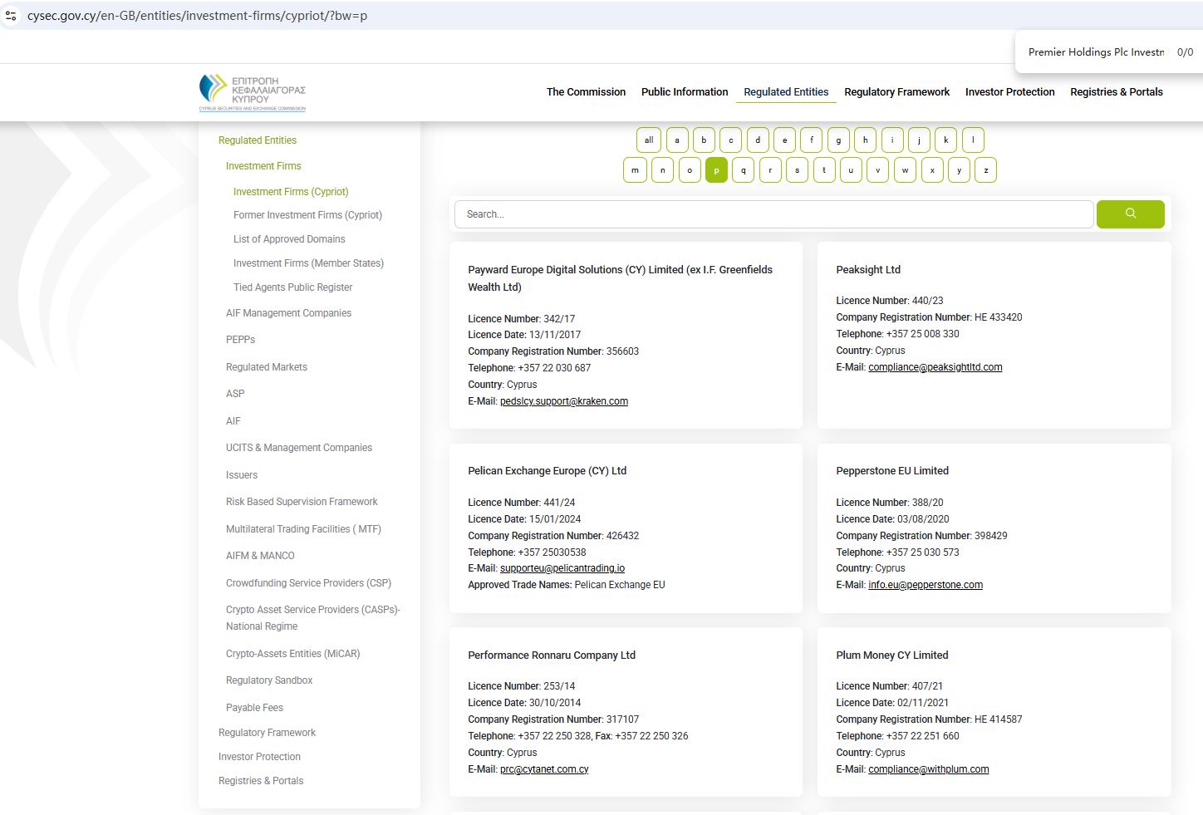
Task: Filter entities by letter 'm'
Action: (635, 170)
